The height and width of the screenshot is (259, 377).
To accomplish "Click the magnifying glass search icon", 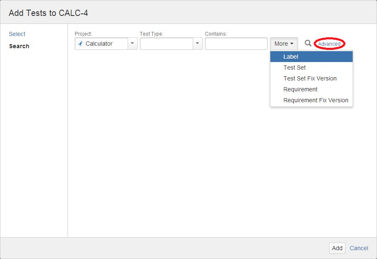I will tap(308, 43).
